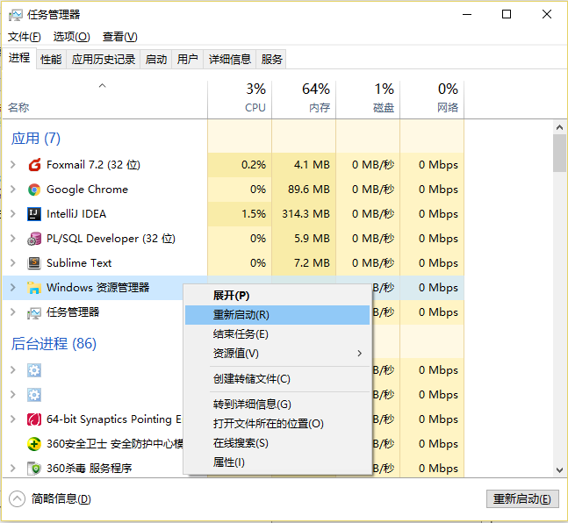568x523 pixels.
Task: Open the 查看(V) menu
Action: pos(120,37)
